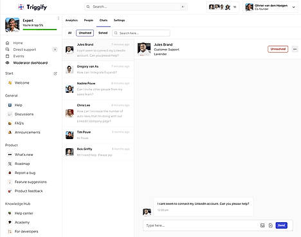Image resolution: width=301 pixels, height=237 pixels.
Task: Open the Announcements channel
Action: 28,133
